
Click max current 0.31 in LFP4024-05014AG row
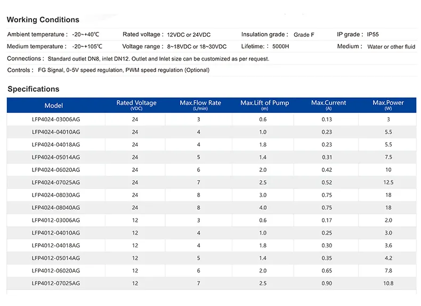tap(327, 157)
